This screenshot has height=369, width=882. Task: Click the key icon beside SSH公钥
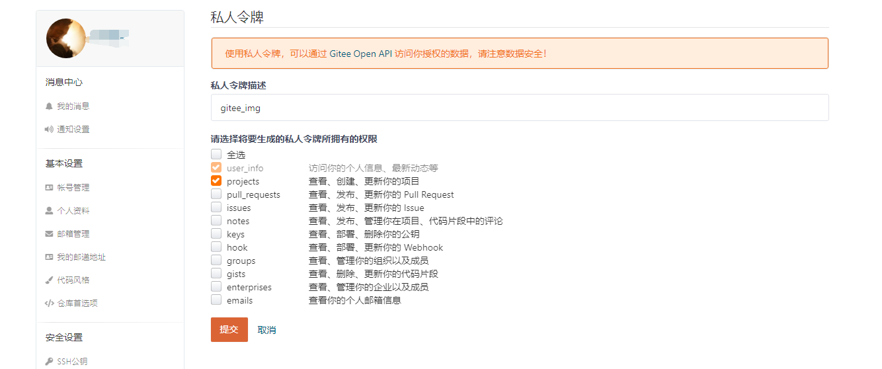(49, 362)
